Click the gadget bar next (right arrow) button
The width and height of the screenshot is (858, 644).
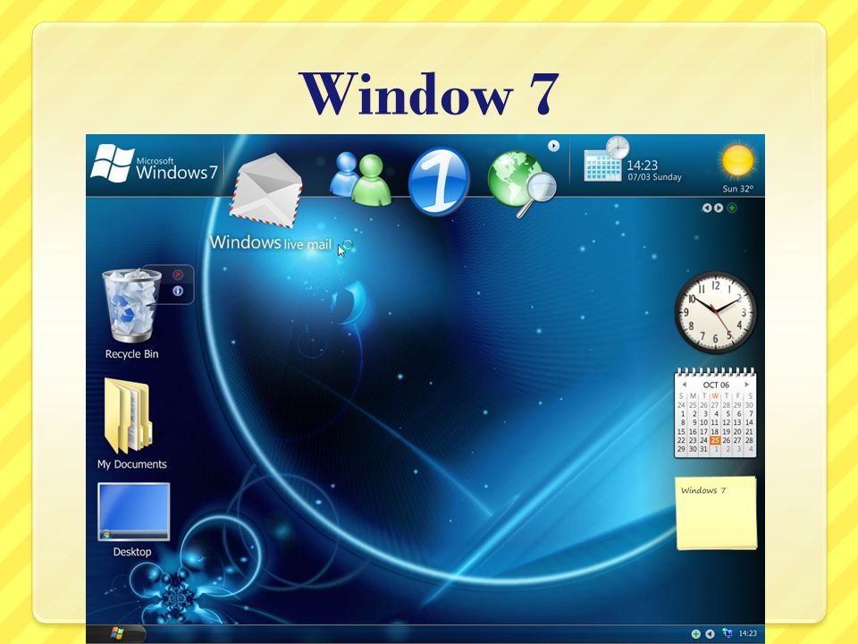coord(719,208)
